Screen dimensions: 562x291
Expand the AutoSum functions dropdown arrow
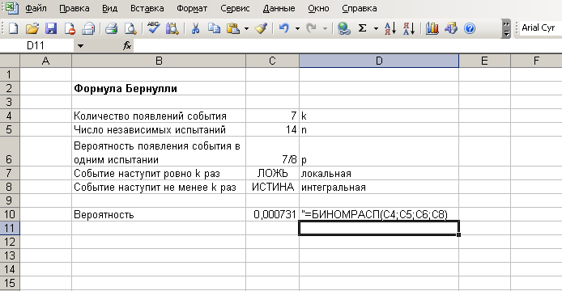pyautogui.click(x=376, y=28)
